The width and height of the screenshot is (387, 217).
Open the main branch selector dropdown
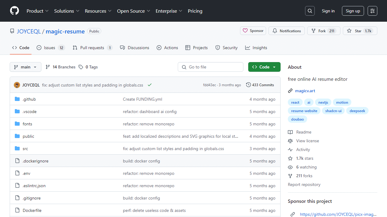click(x=25, y=67)
